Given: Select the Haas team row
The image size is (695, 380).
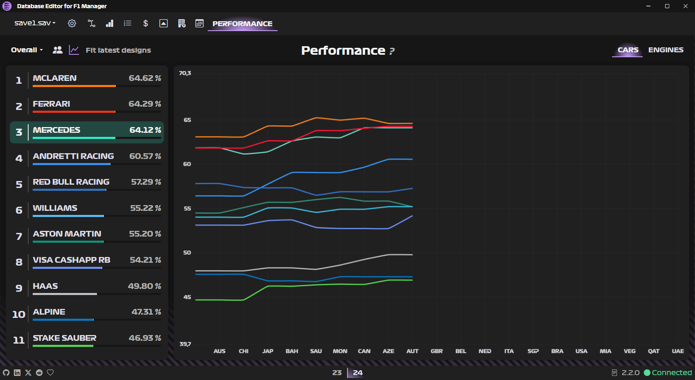Looking at the screenshot, I should [87, 288].
